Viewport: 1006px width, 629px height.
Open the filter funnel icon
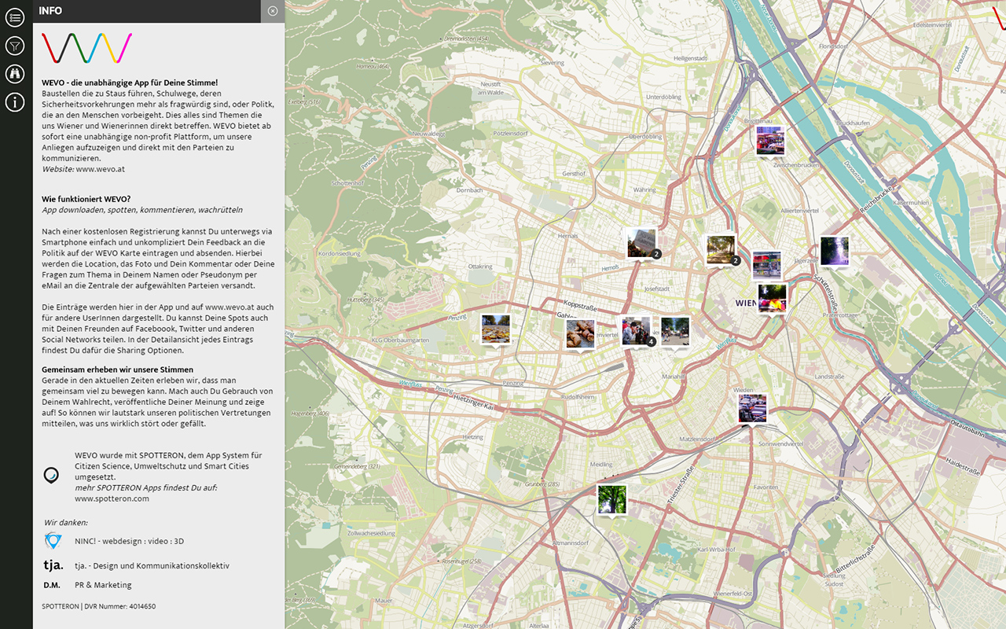pos(15,46)
